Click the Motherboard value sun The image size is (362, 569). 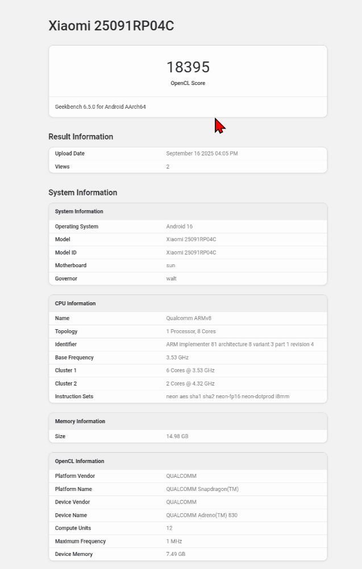point(170,265)
